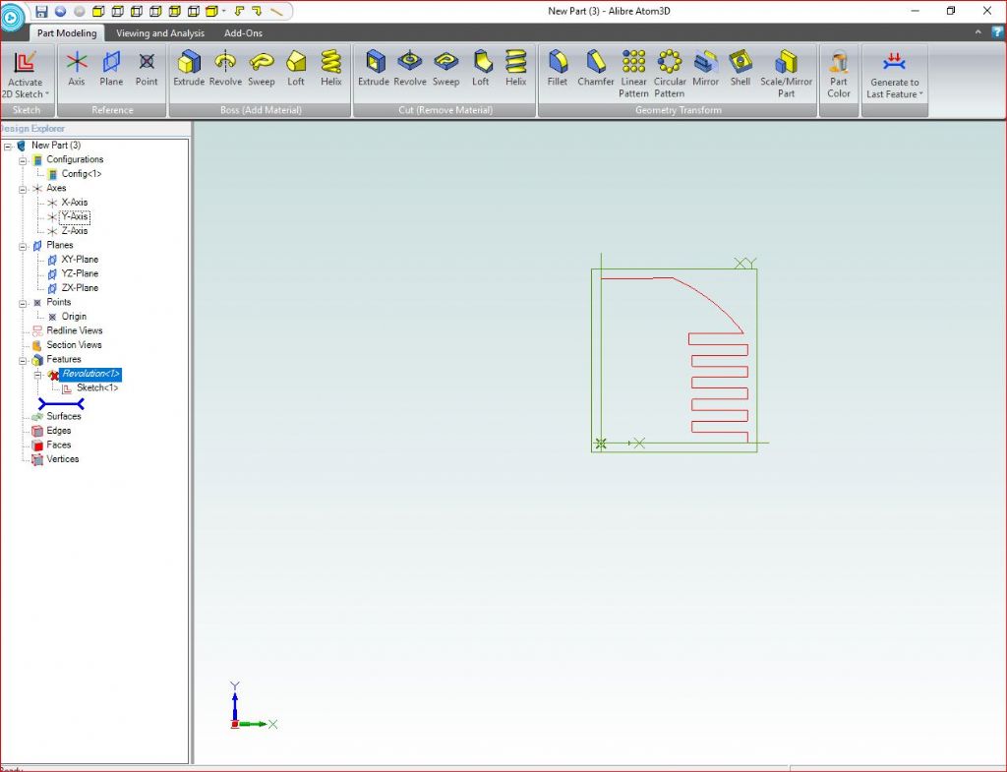Viewport: 1007px width, 772px height.
Task: Collapse the New Part (3) root node
Action: [x=8, y=147]
